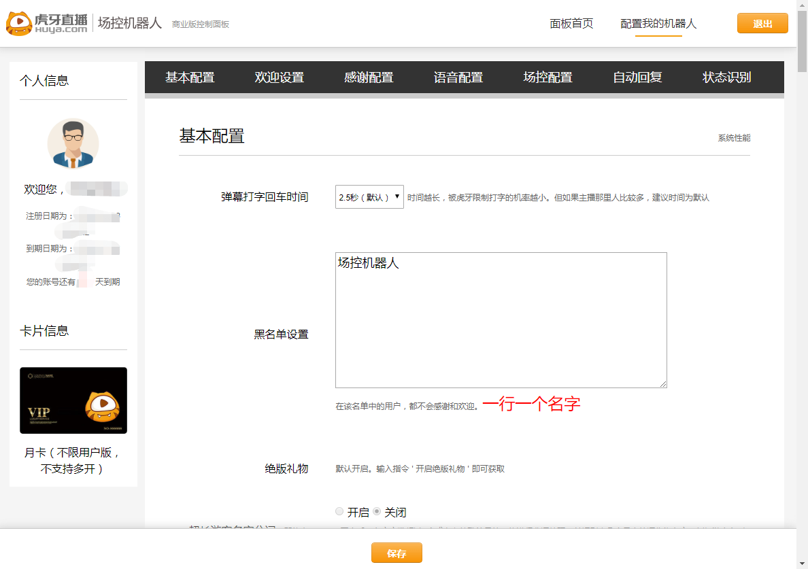The height and width of the screenshot is (569, 808).
Task: Click the 场控机器人 header title
Action: 130,23
